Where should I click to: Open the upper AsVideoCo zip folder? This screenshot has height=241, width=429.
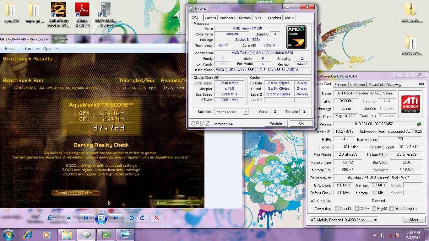point(412,13)
